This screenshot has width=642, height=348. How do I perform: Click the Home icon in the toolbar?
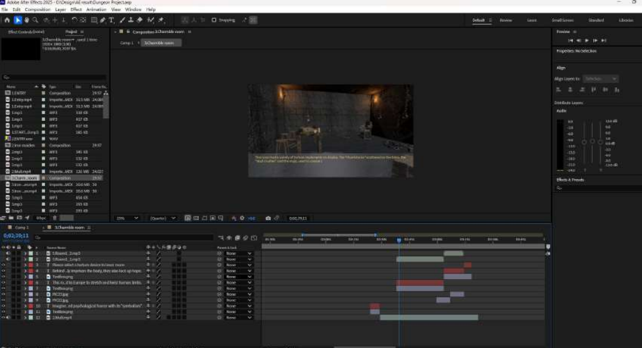[x=7, y=20]
